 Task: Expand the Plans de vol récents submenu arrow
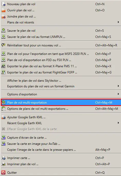pos(118,22)
